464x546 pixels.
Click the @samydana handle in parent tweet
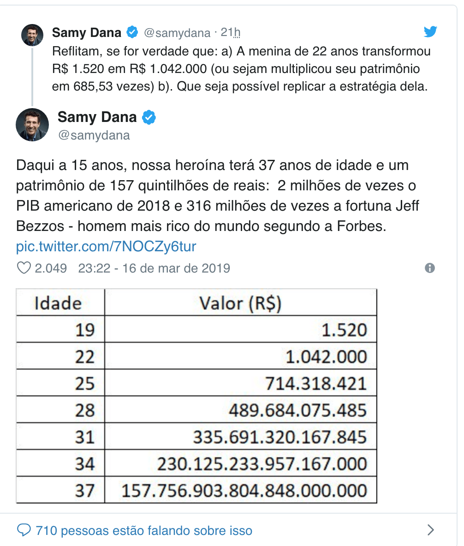click(177, 33)
